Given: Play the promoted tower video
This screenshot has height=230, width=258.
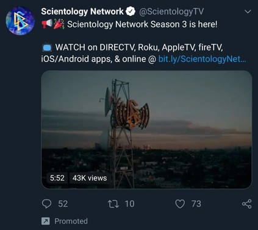Looking at the screenshot, I should (x=146, y=130).
